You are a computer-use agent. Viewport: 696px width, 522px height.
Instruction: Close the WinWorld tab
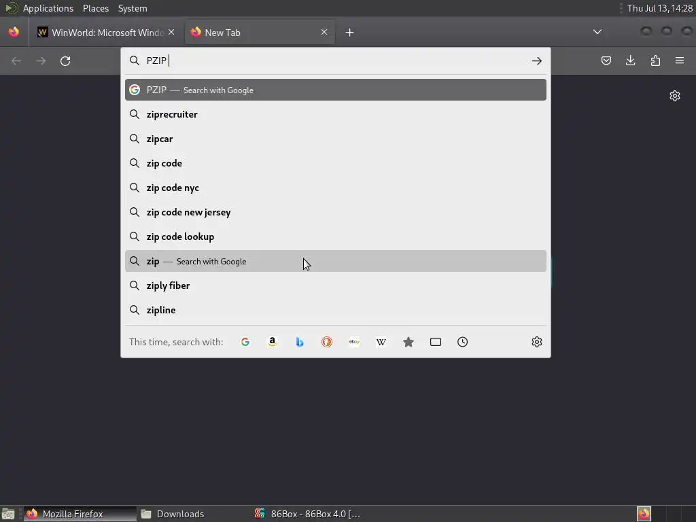[x=171, y=32]
